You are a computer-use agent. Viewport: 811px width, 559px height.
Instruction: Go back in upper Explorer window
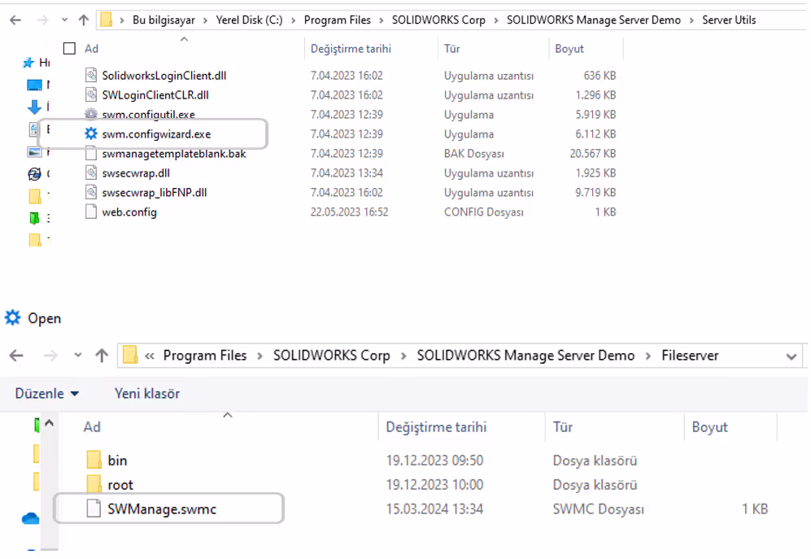(15, 20)
